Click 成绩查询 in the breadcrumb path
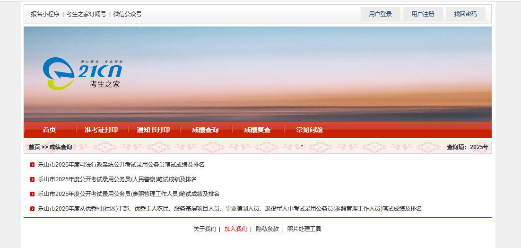521x248 pixels. (61, 147)
